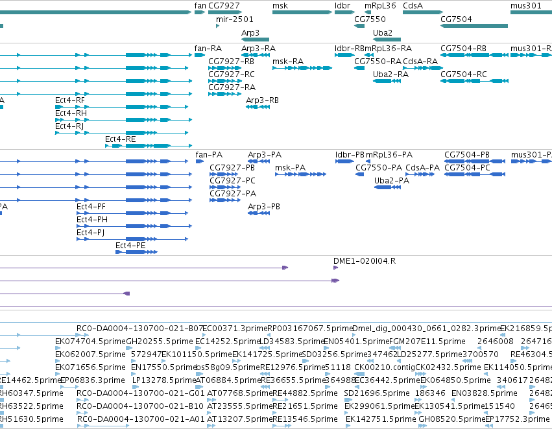Click the CG7927-PC protein label
The height and width of the screenshot is (429, 552).
click(233, 181)
